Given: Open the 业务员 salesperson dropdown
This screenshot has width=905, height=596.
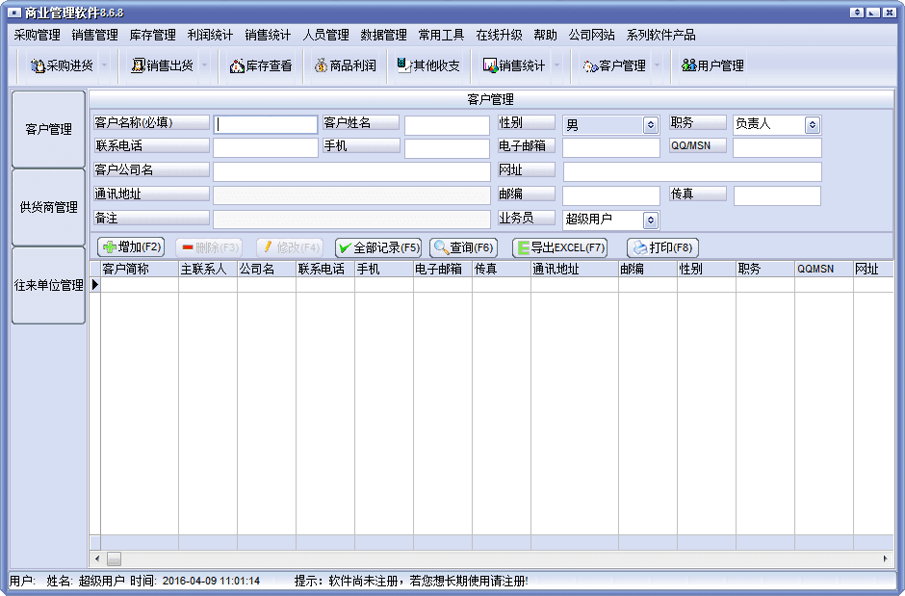Looking at the screenshot, I should pyautogui.click(x=650, y=220).
